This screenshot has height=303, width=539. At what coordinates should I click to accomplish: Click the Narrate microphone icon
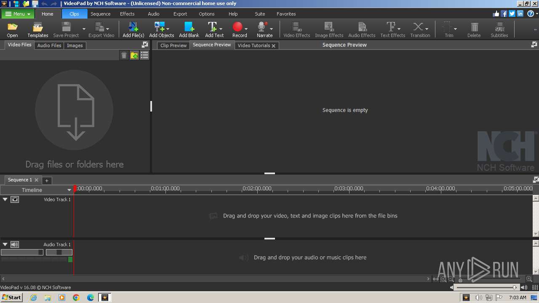pyautogui.click(x=262, y=27)
